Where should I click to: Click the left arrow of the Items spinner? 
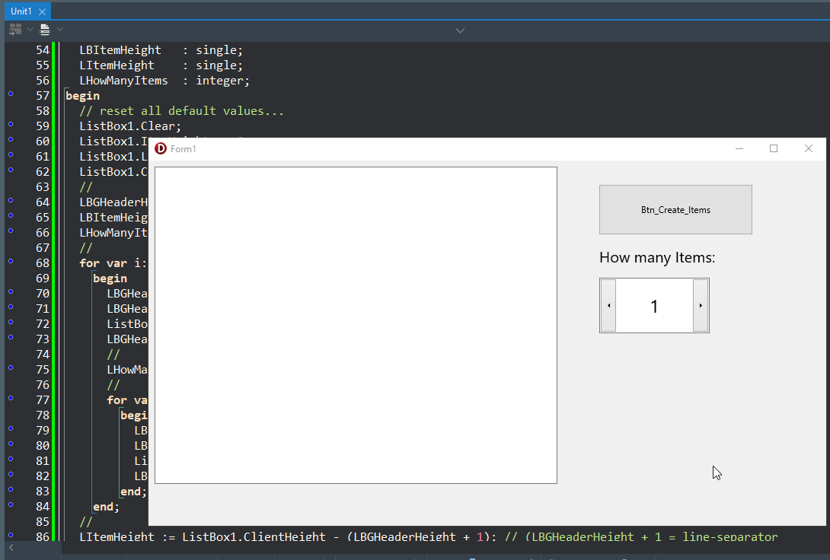[608, 305]
